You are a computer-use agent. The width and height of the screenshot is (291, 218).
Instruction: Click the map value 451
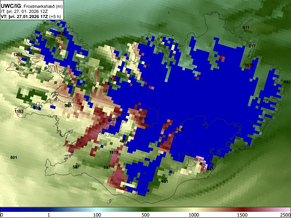[165, 181]
